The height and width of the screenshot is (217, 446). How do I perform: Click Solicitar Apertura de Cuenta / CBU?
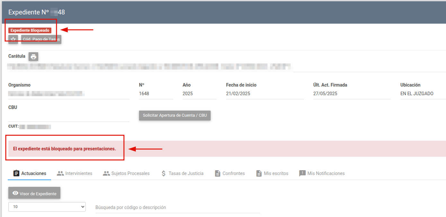[175, 115]
